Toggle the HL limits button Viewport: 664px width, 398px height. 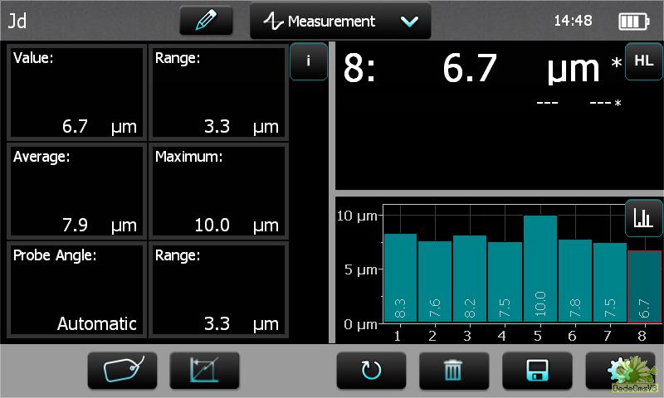(x=643, y=61)
